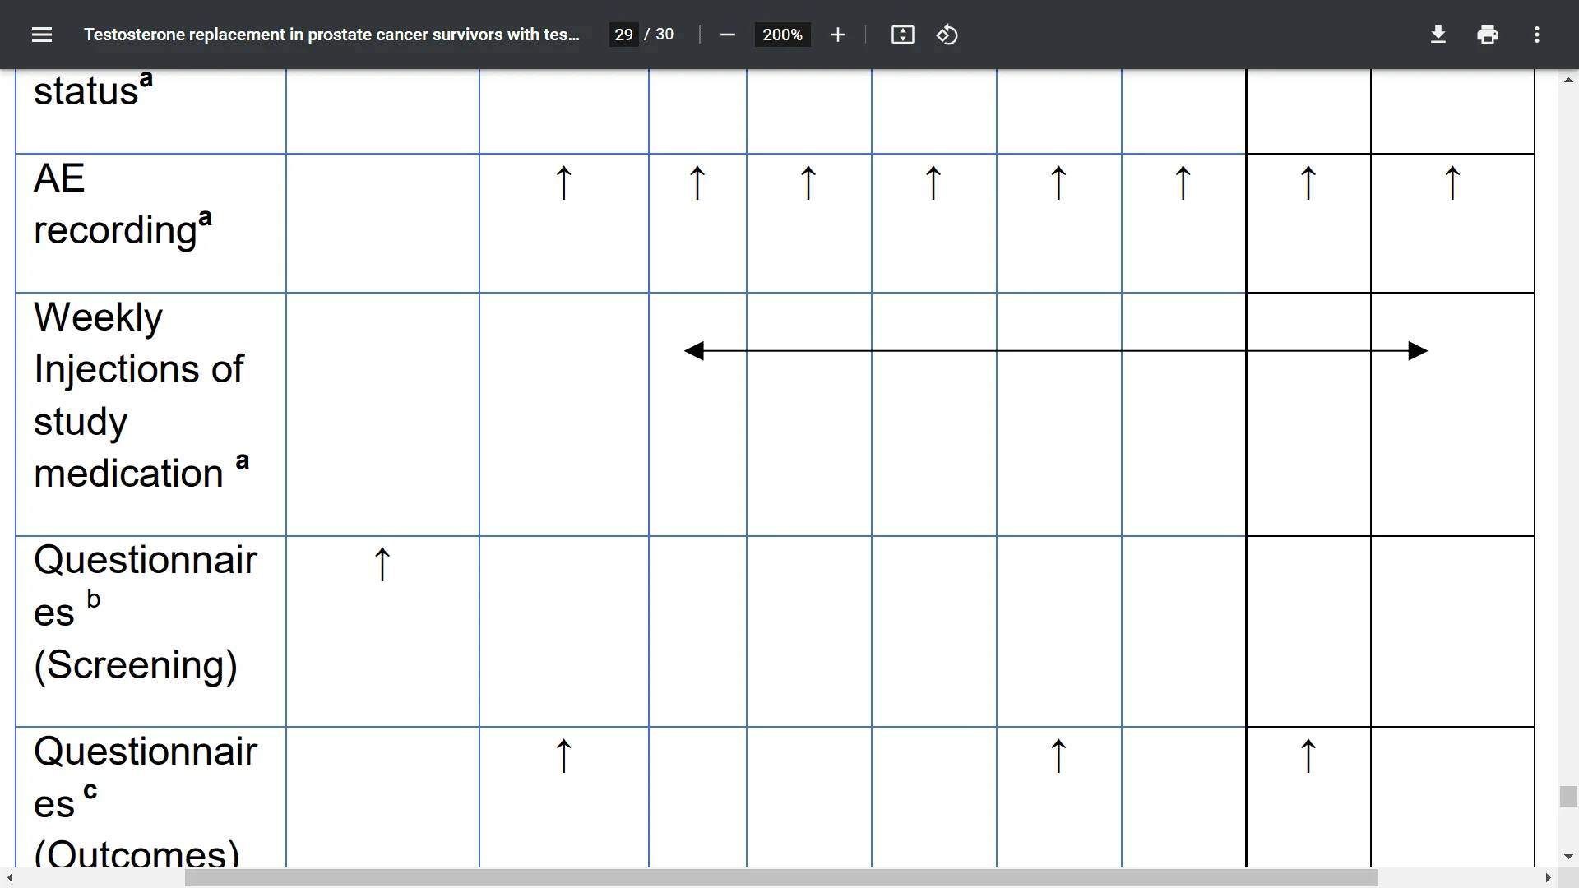Click the scroll up arrow
Screen dimensions: 1579x888
pos(1568,80)
